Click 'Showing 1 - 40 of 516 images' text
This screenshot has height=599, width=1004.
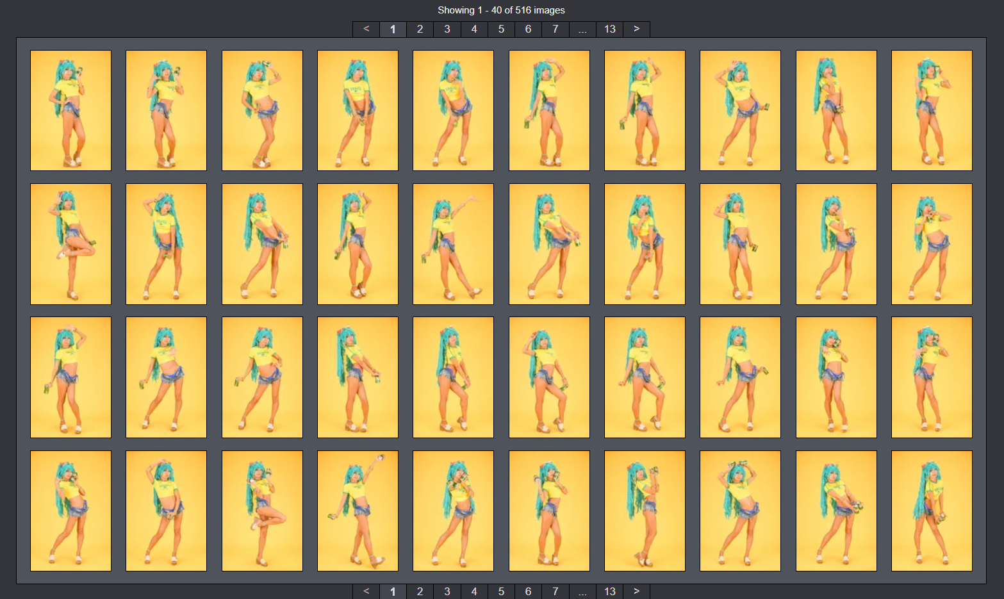501,10
